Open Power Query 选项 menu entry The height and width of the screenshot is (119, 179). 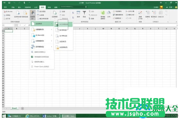42,67
